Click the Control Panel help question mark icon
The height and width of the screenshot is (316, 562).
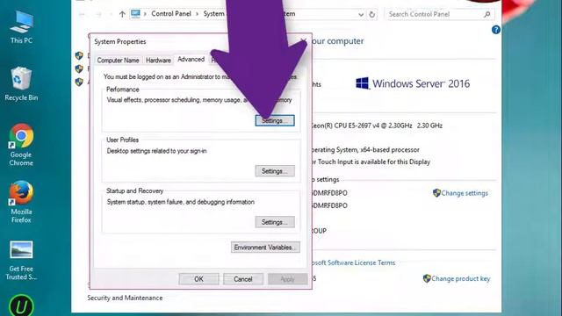point(496,30)
